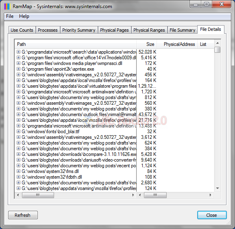Open the File menu
The image size is (235, 229).
[x=10, y=16]
